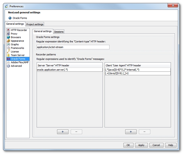183x154 pixels.
Task: Add a new Server HTTP header pattern
Action: (x=62, y=132)
